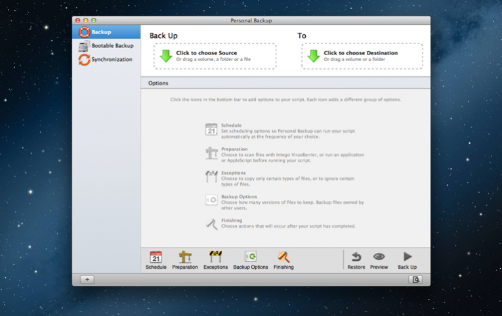Select Backup in the sidebar

(106, 32)
